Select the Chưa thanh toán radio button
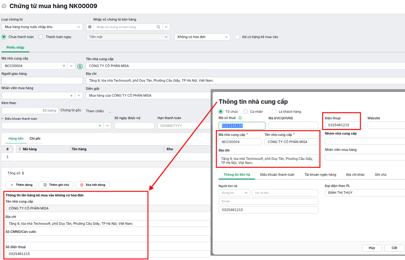Screen dimensions: 405x260 pyautogui.click(x=4, y=37)
